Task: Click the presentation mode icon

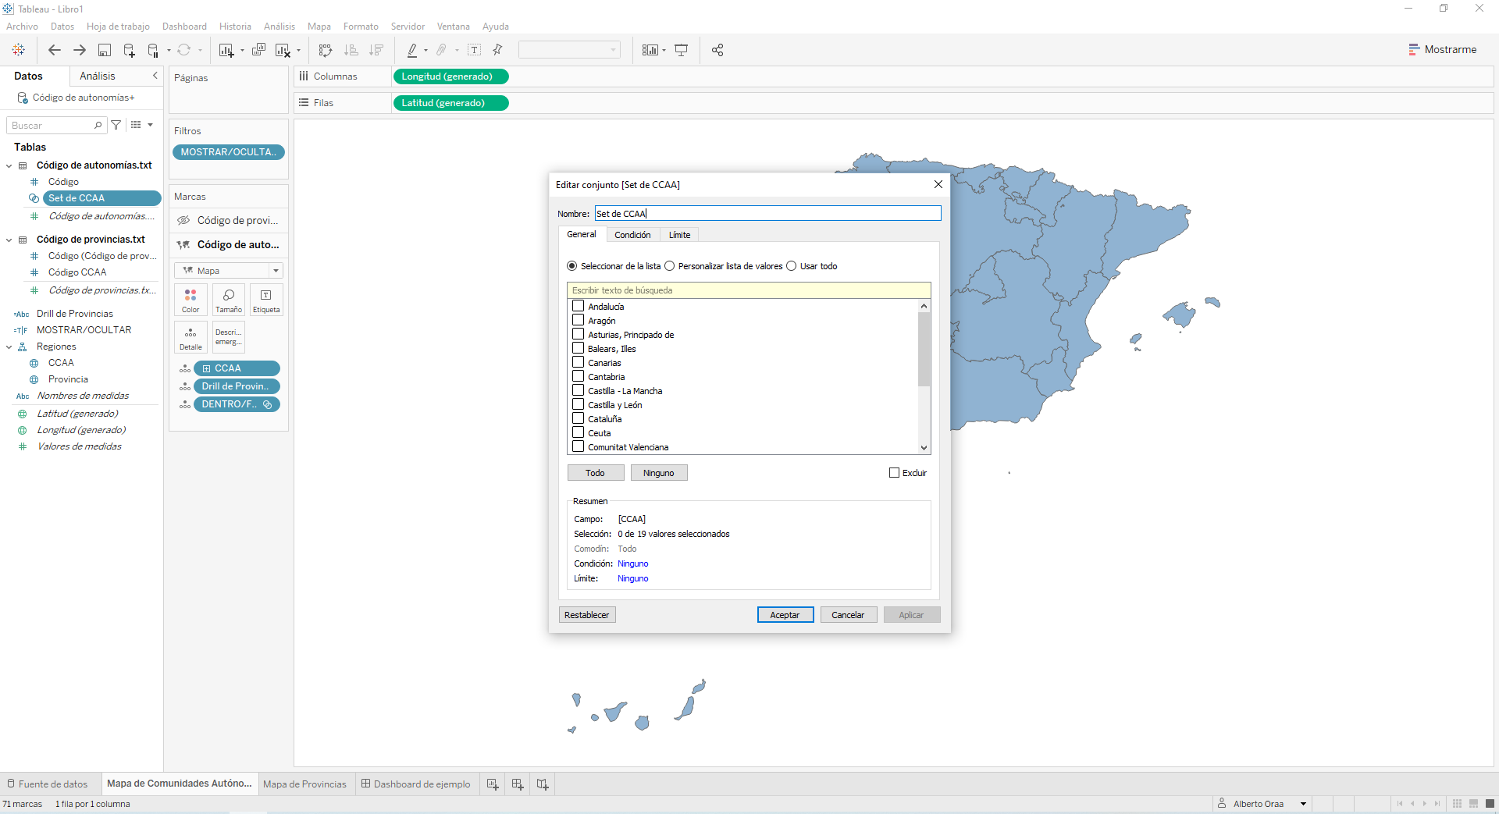Action: 682,50
